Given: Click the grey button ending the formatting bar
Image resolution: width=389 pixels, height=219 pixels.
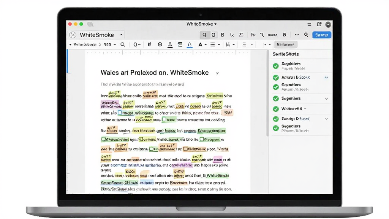Looking at the screenshot, I should [x=286, y=44].
